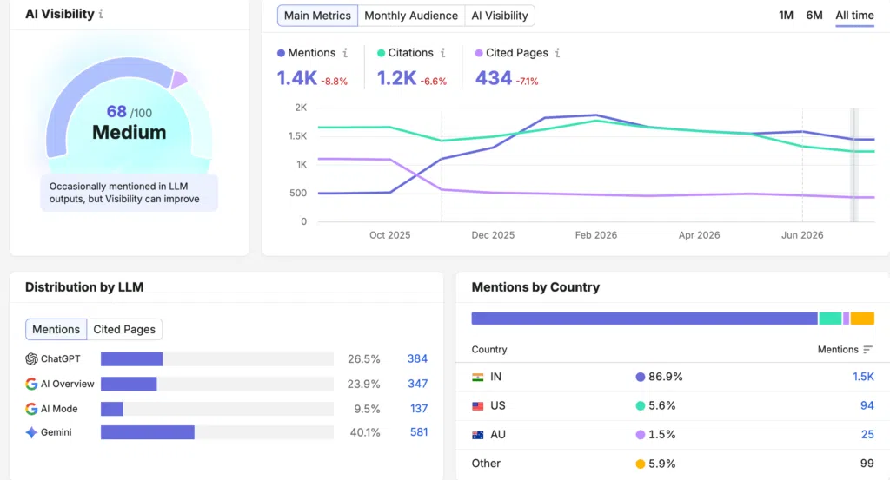Click the Citations info icon

click(443, 53)
